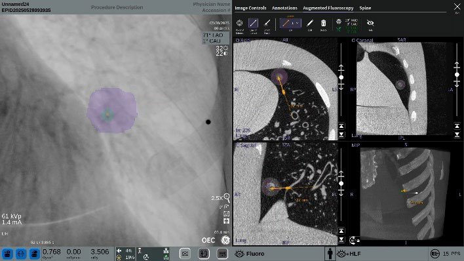Click the 71° LAO angle readout

(212, 35)
